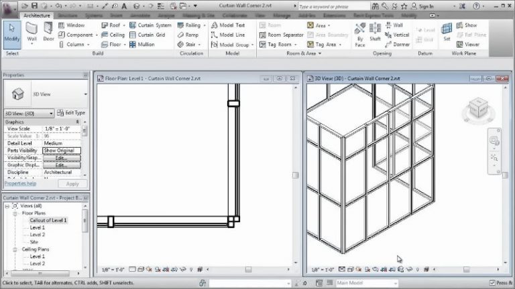Open the Properties help link

21,183
